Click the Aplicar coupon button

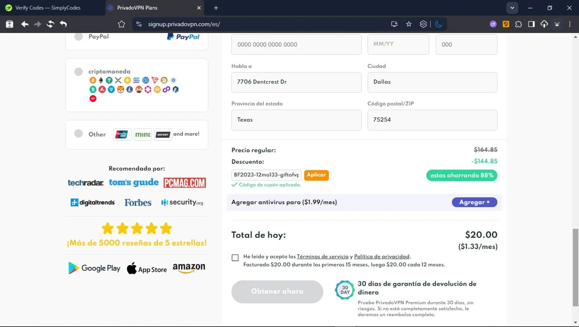click(x=316, y=175)
